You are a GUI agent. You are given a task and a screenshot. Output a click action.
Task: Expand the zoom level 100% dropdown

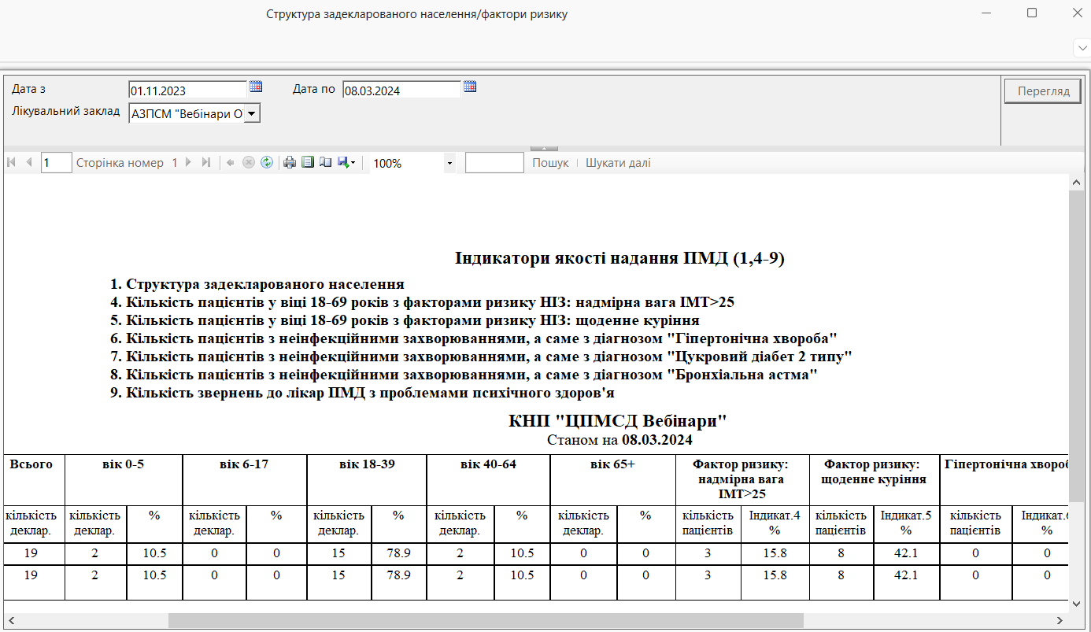(449, 163)
